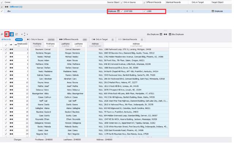234x143 pixels.
Task: Click the target Employee table icon
Action: 213,11
